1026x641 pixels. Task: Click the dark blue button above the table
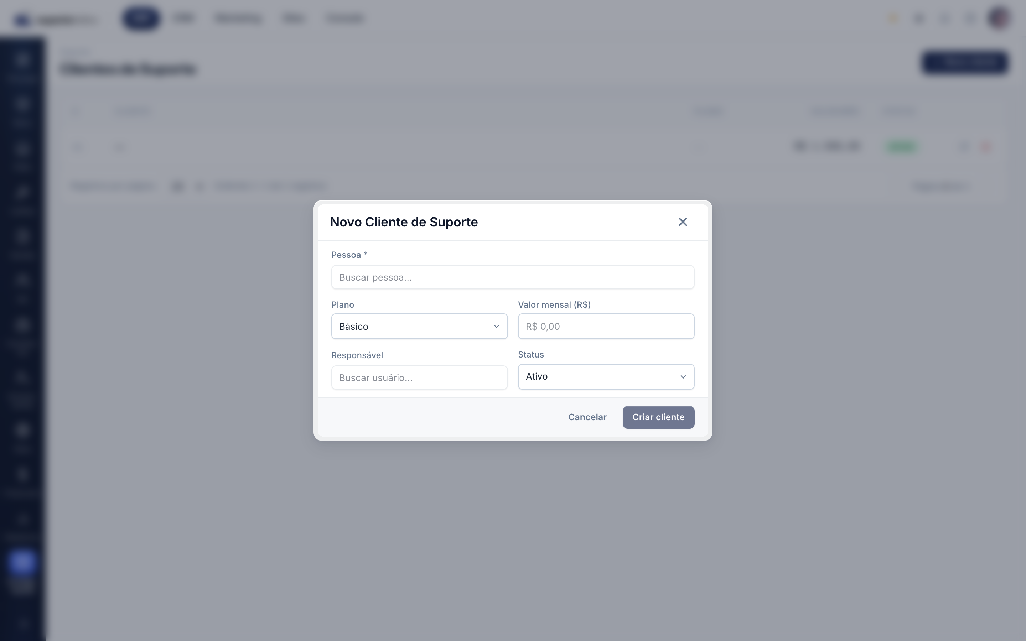pos(964,63)
